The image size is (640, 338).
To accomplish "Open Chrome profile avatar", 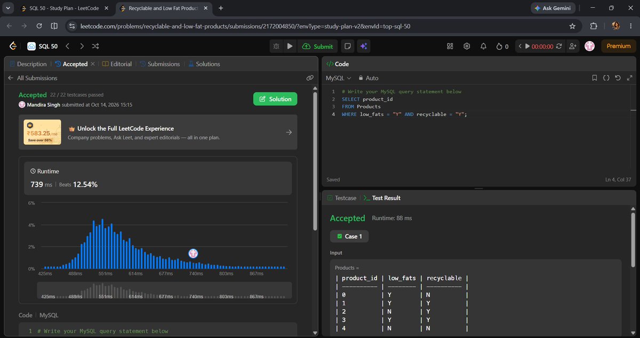I will (615, 26).
